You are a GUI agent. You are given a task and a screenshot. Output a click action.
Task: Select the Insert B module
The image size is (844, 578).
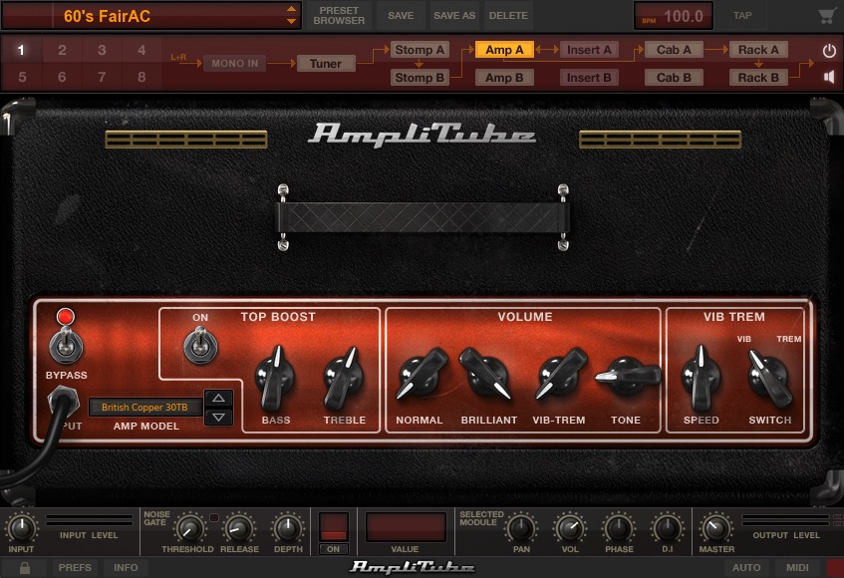click(589, 78)
